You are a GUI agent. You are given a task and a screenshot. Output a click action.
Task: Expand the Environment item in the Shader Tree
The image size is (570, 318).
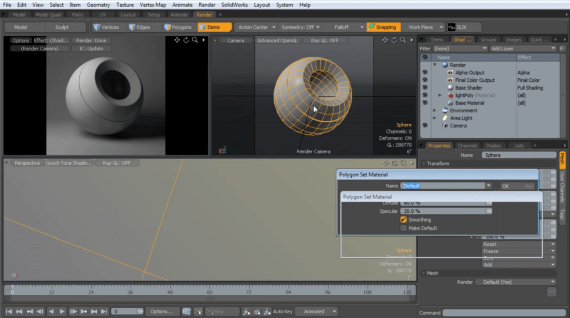coord(435,110)
